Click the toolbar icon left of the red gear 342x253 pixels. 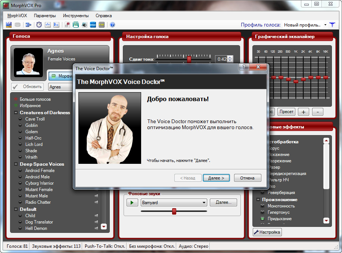coord(56,25)
